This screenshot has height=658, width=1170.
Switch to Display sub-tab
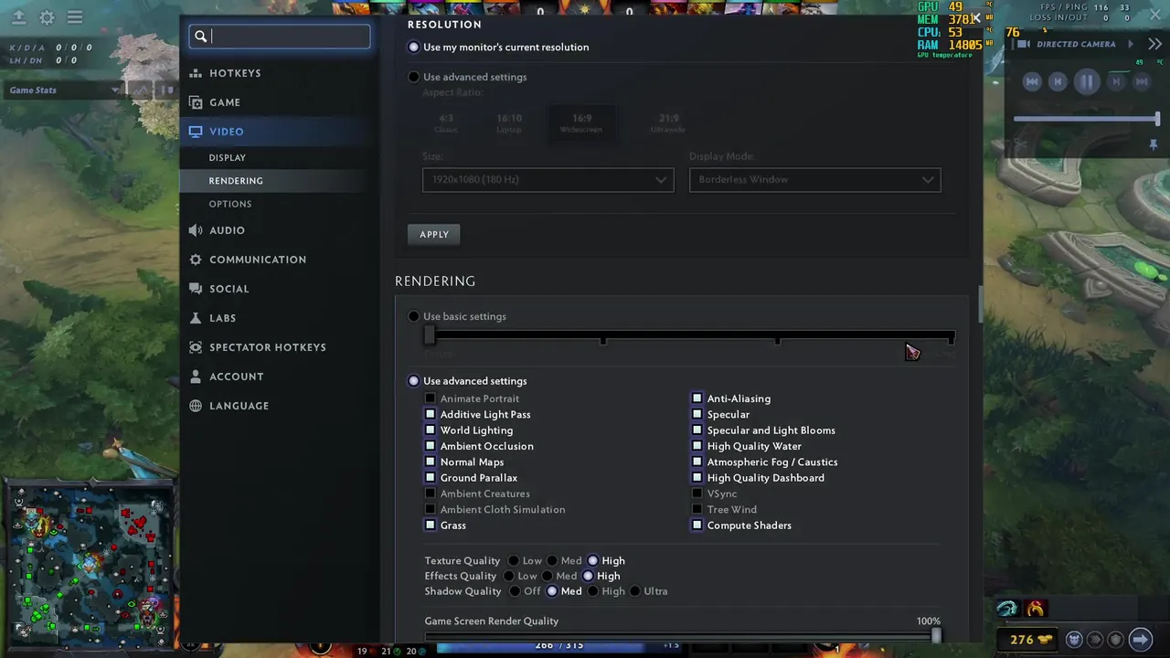click(x=227, y=158)
